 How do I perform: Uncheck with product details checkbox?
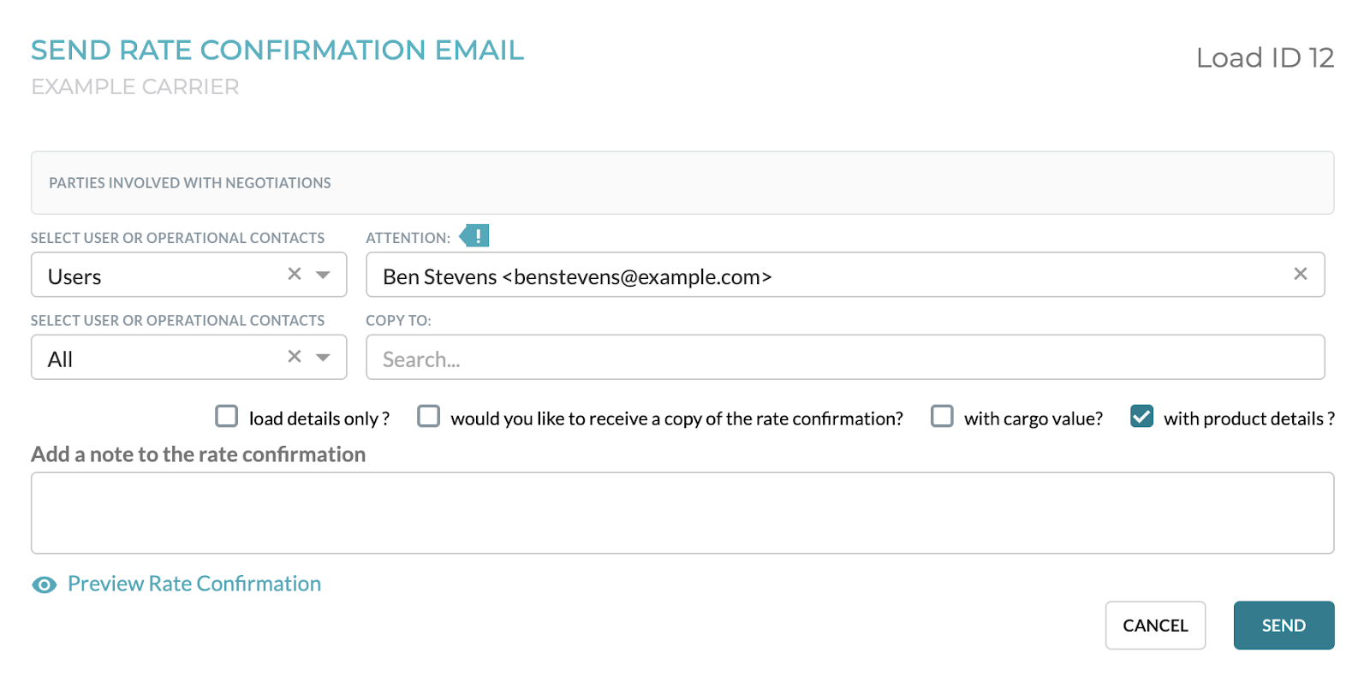[x=1141, y=417]
